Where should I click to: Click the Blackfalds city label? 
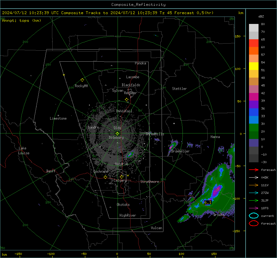(x=131, y=85)
